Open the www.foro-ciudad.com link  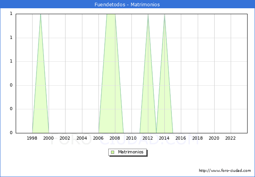click(225, 171)
